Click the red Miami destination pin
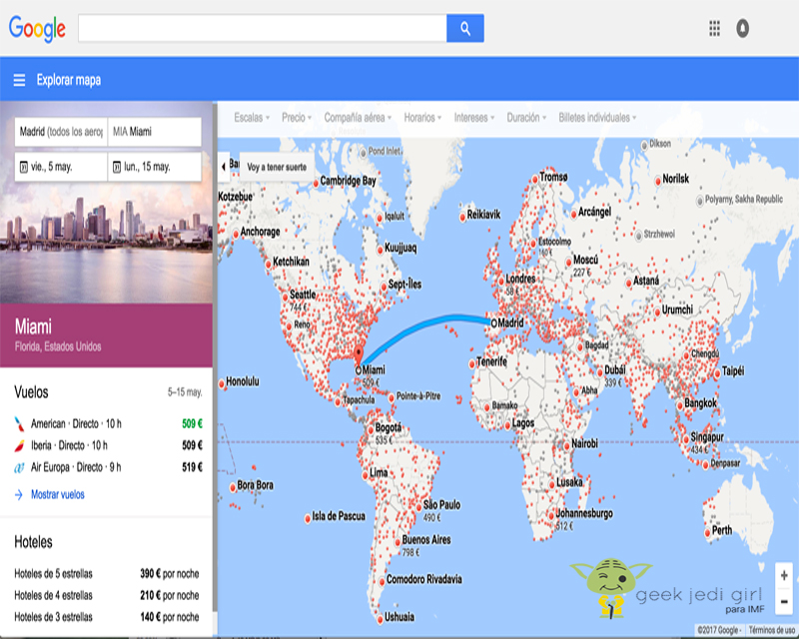This screenshot has height=639, width=799. [x=359, y=354]
